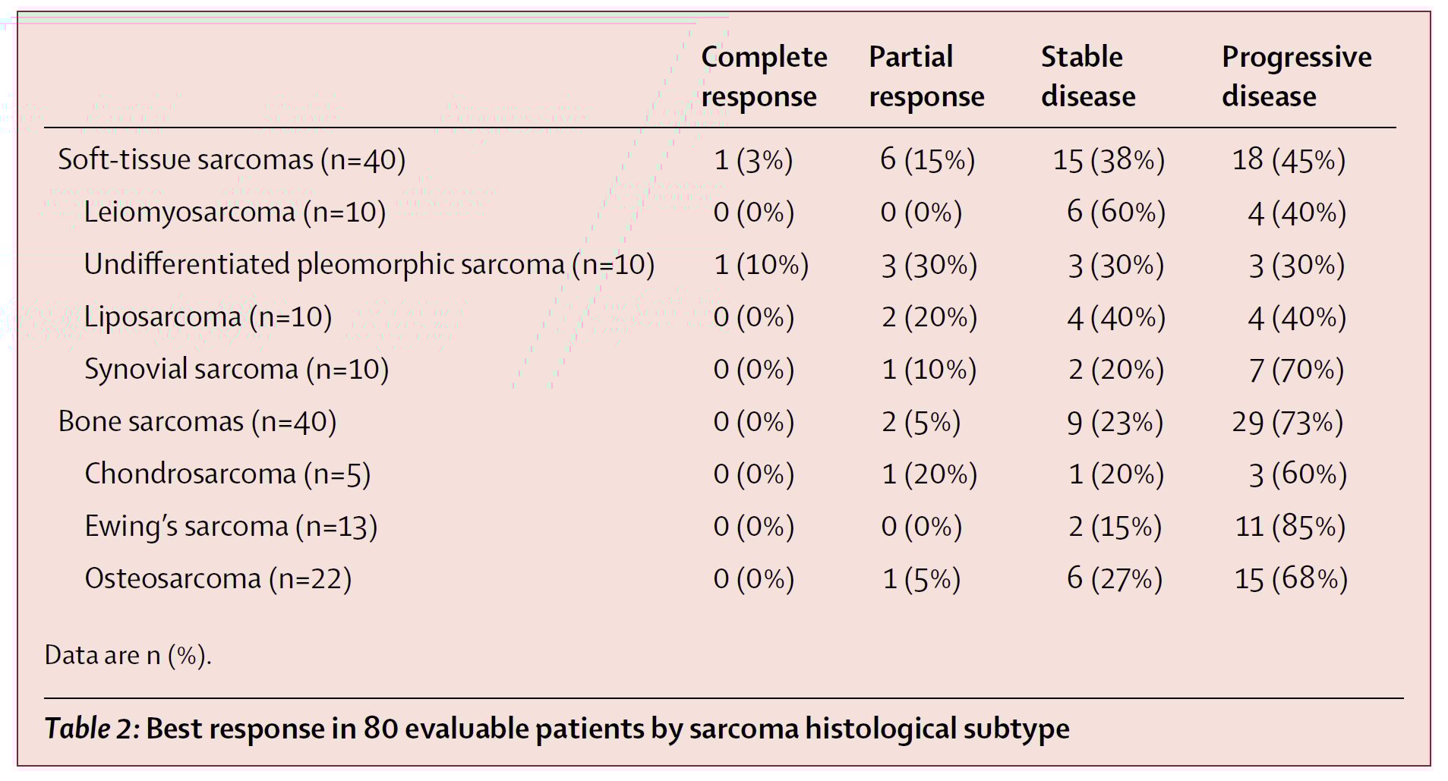This screenshot has height=781, width=1448.
Task: Select the Leiomyosarcoma (n=10) row label
Action: [x=235, y=213]
